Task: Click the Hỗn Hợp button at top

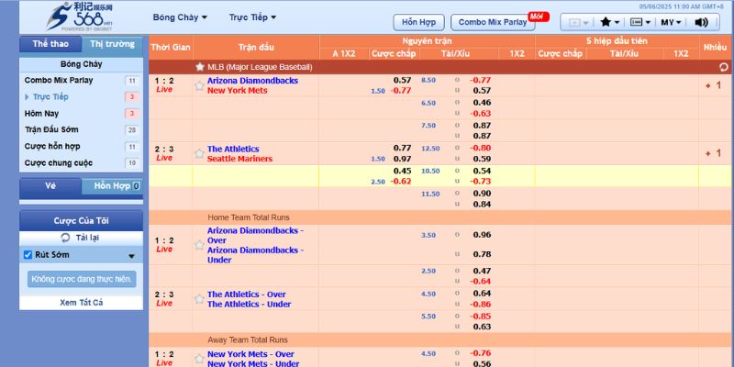Action: [x=418, y=22]
